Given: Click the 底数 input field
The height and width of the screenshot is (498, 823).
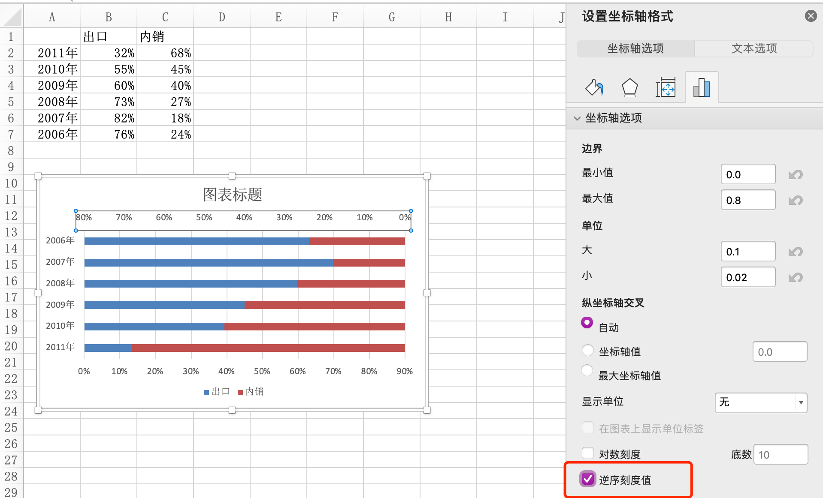Looking at the screenshot, I should [x=781, y=454].
